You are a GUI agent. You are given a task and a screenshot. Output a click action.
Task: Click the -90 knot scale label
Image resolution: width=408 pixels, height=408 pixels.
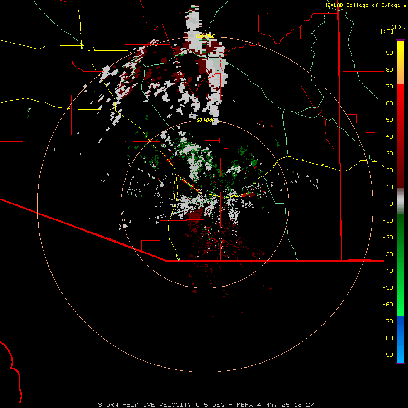(388, 355)
